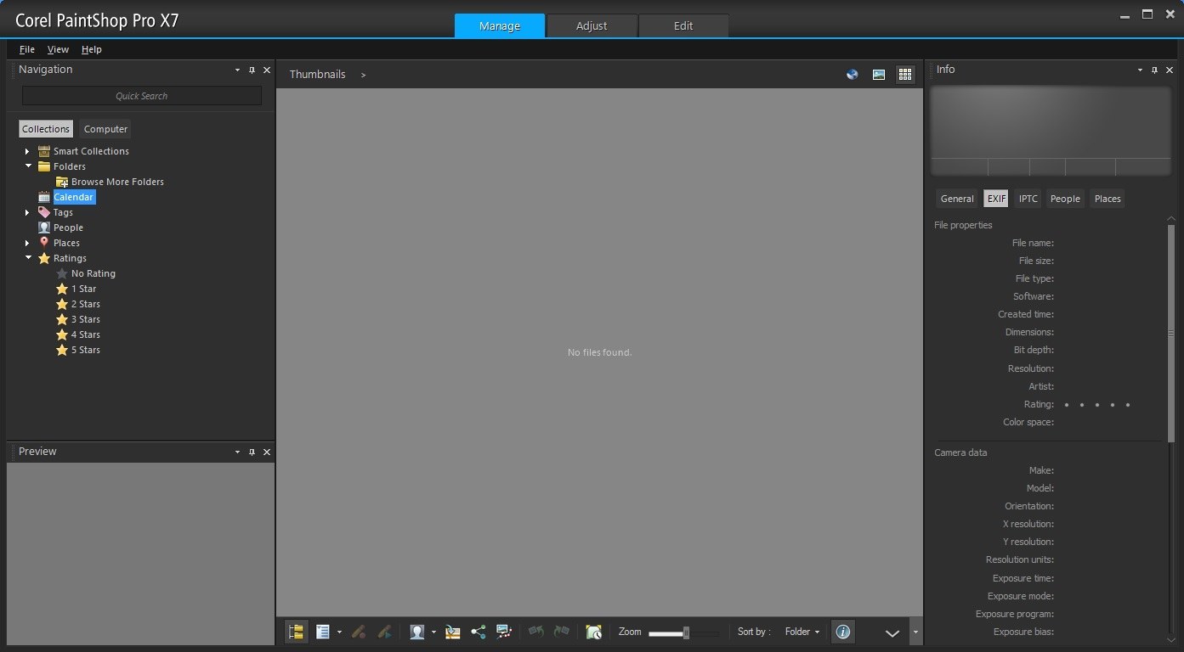
Task: Click the Apply Editing brush icon
Action: [x=385, y=632]
